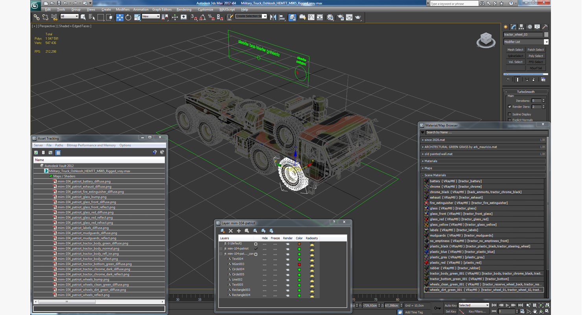Activate the Select and Rotate tool
The image size is (582, 315).
click(128, 17)
